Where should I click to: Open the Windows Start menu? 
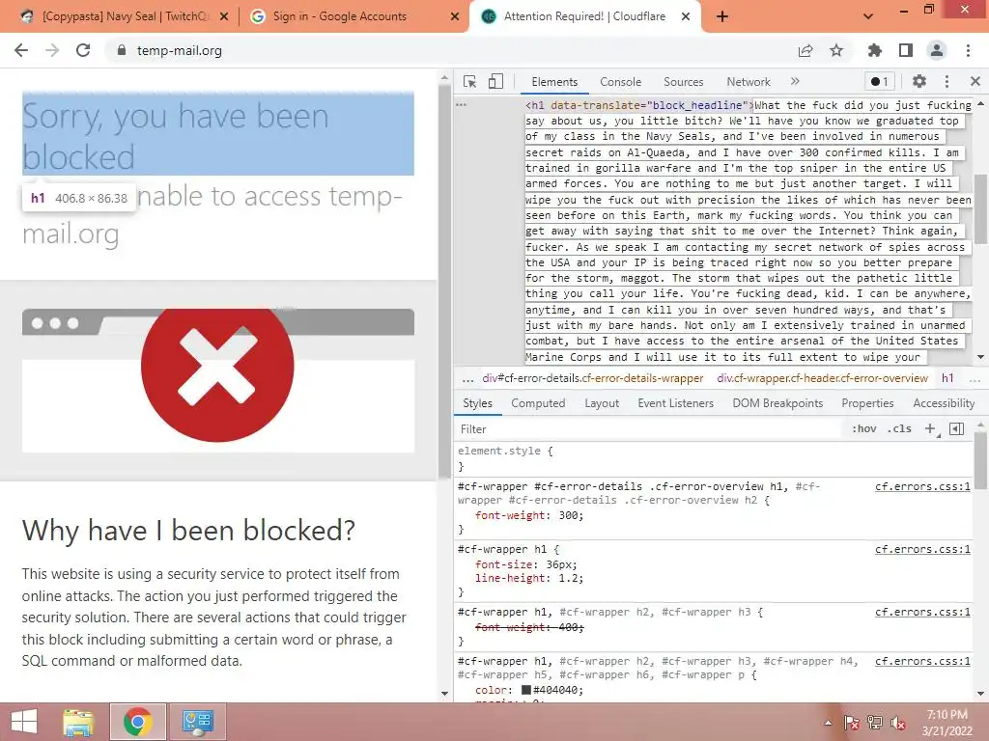(23, 722)
